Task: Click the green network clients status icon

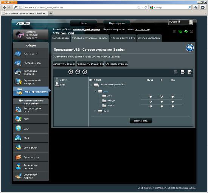Action: point(180,31)
